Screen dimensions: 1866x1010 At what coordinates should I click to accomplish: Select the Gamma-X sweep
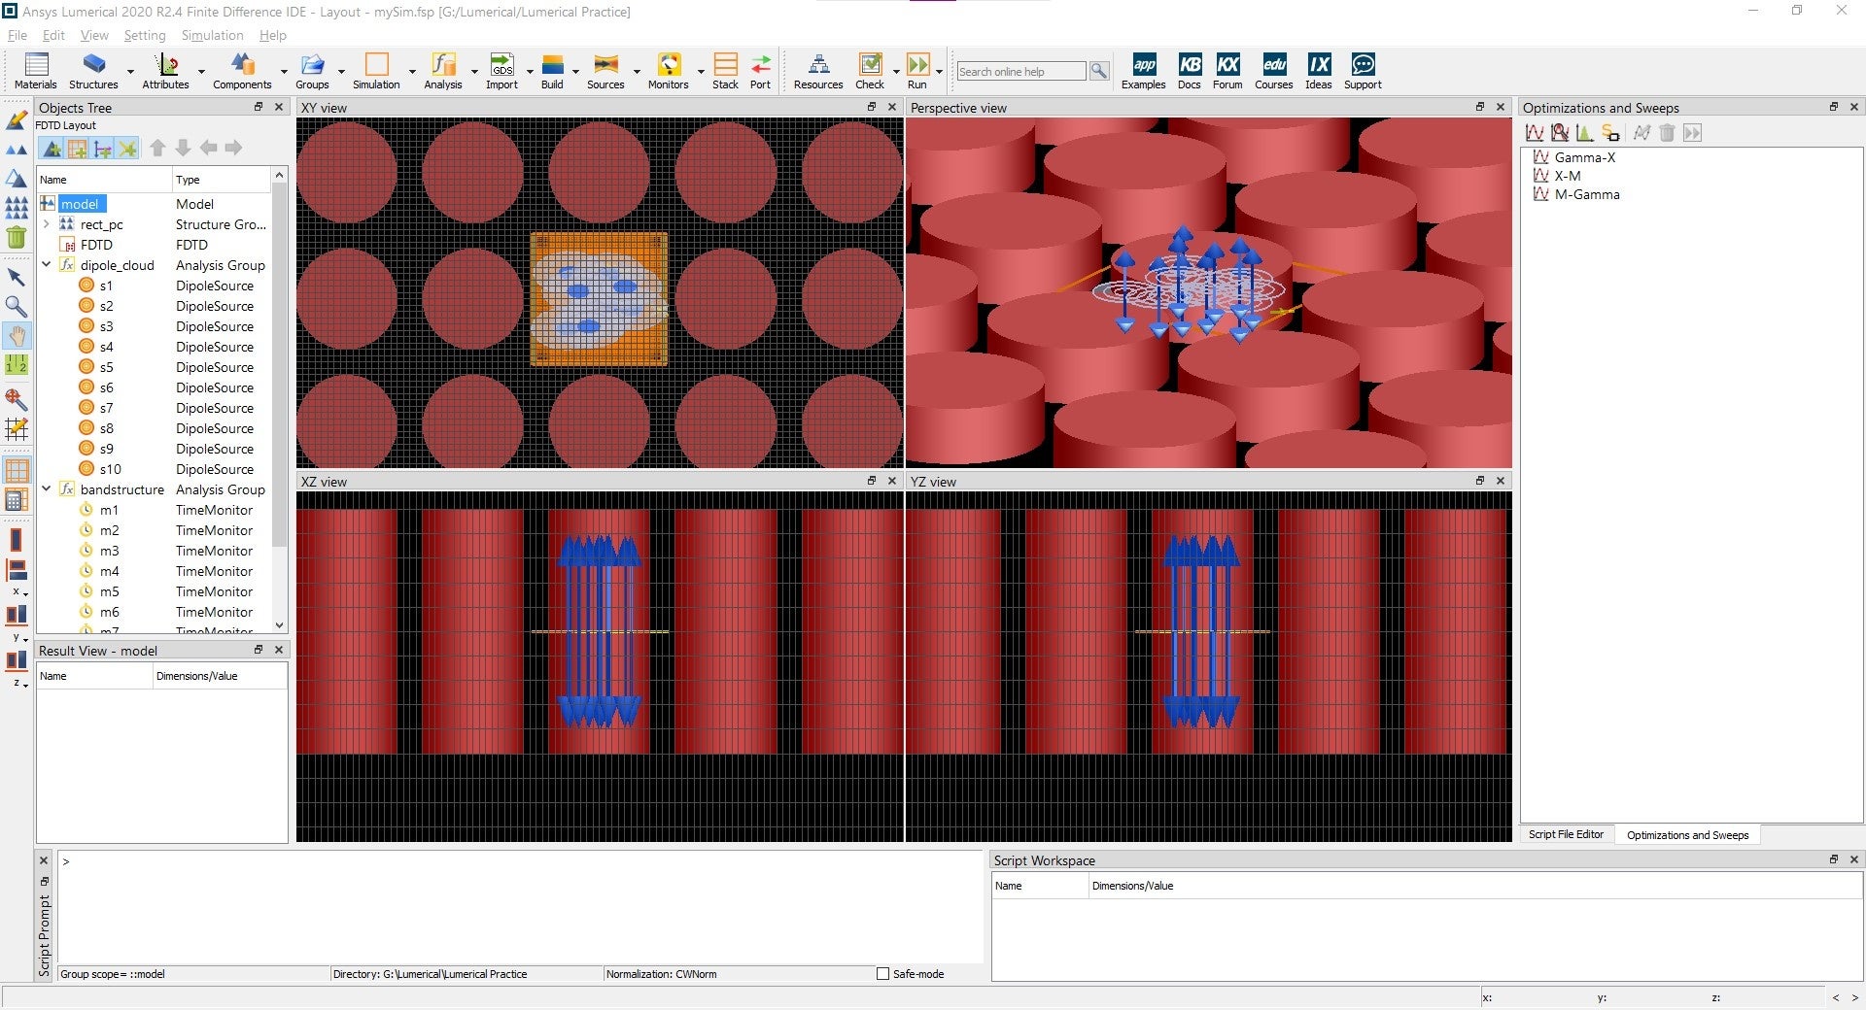click(1584, 157)
